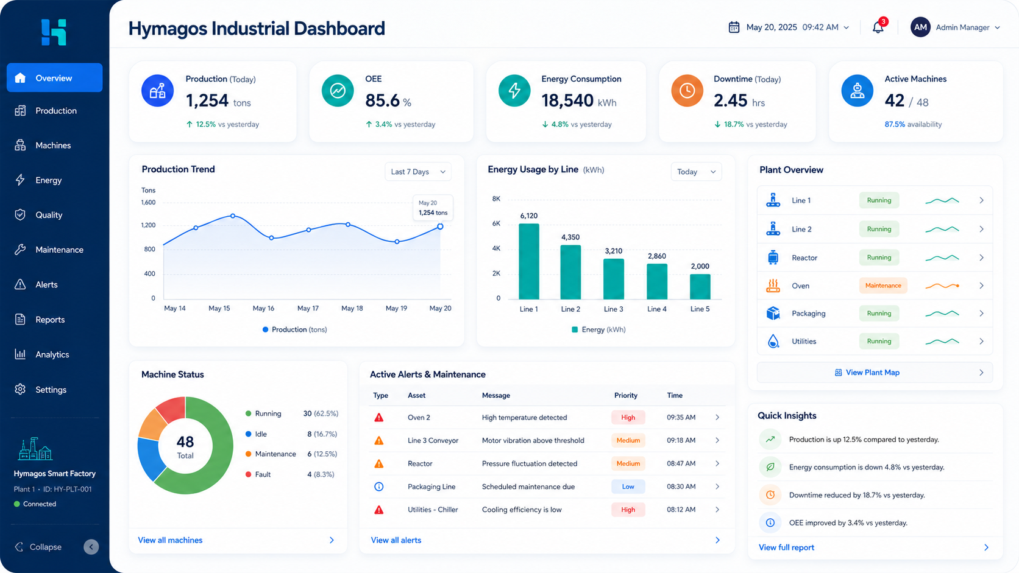This screenshot has width=1019, height=573.
Task: Open Settings in the sidebar
Action: click(54, 390)
